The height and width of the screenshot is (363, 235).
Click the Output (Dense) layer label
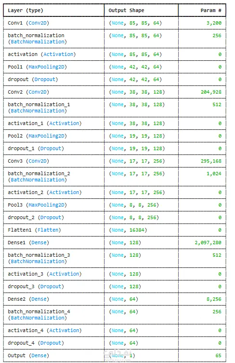click(28, 356)
